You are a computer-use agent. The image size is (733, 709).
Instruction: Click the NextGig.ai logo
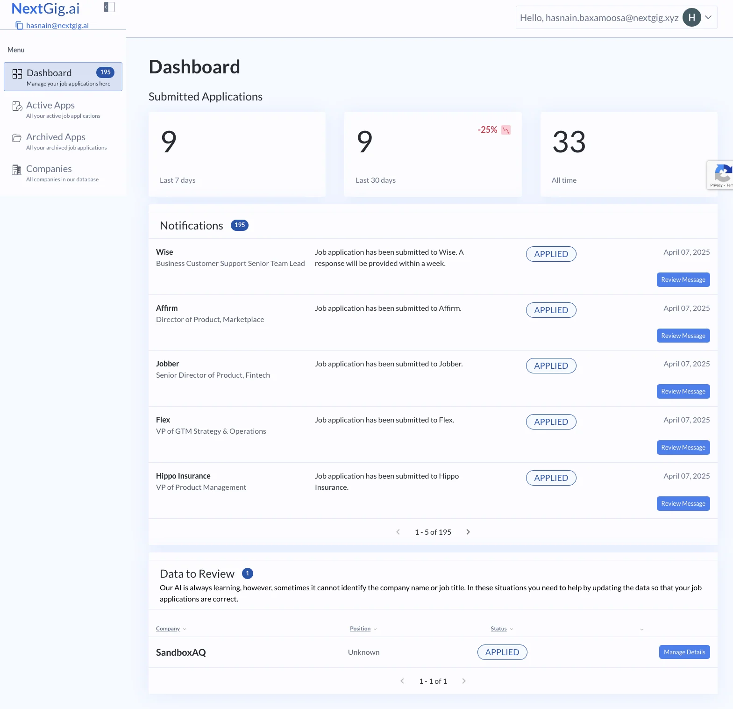[45, 8]
